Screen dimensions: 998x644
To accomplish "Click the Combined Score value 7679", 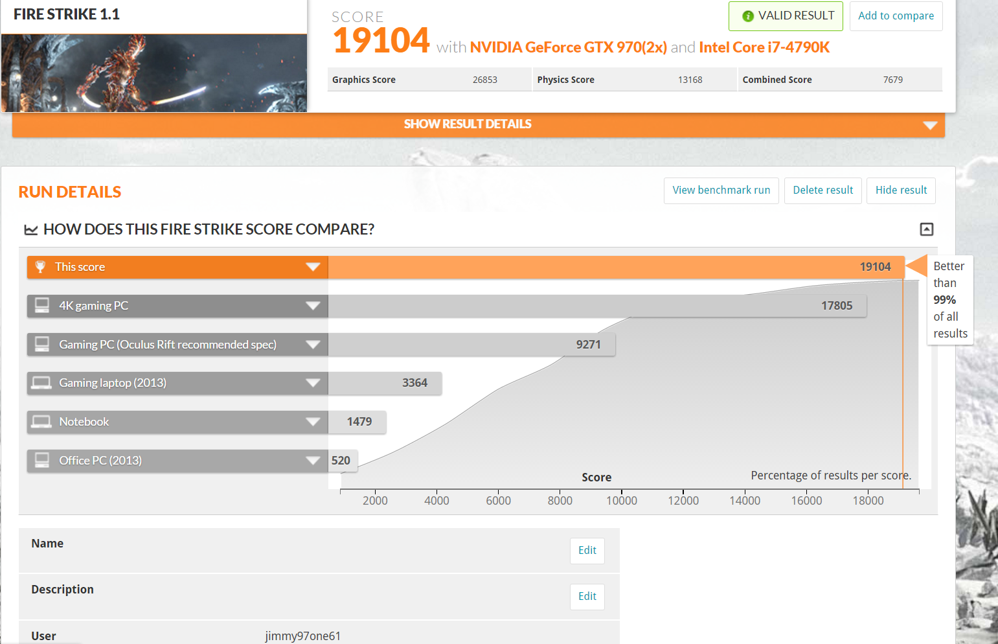I will (893, 80).
